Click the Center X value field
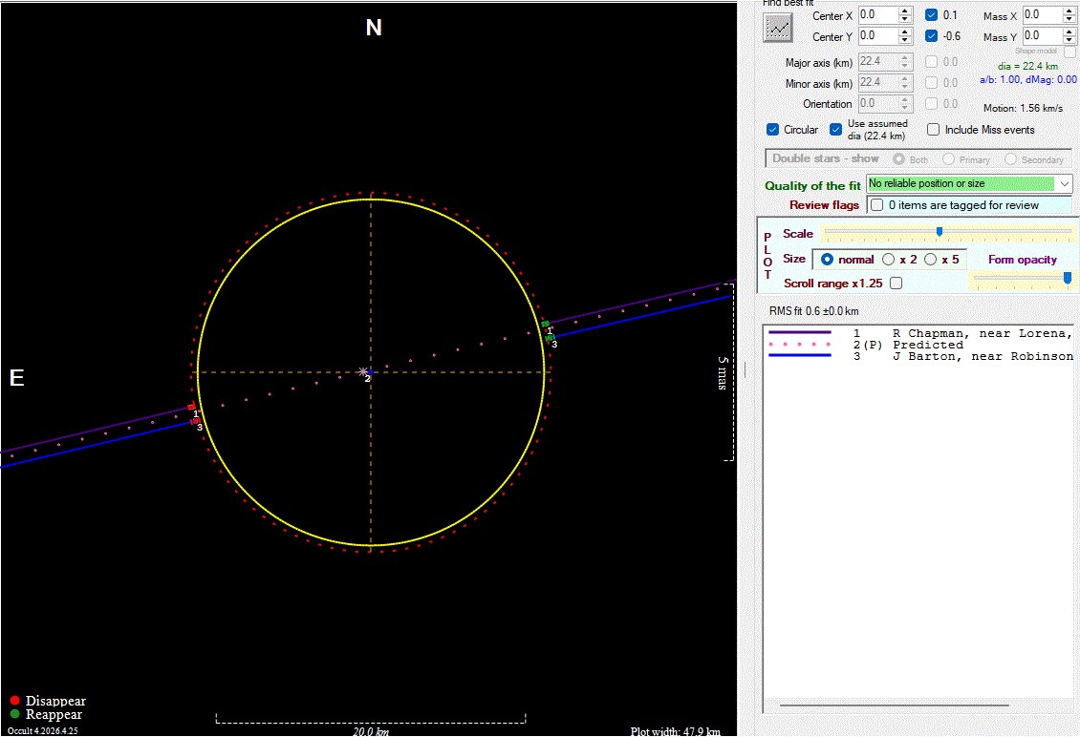 878,14
